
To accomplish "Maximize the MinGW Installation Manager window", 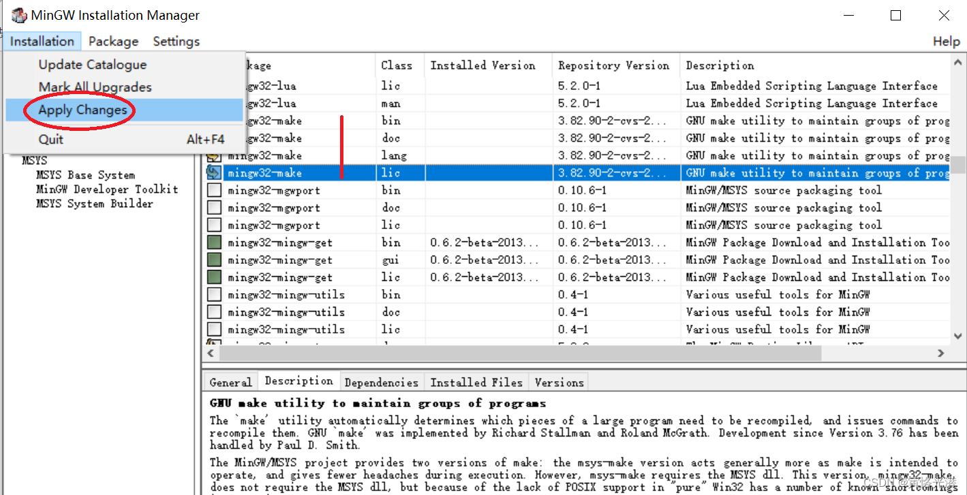I will coord(896,15).
